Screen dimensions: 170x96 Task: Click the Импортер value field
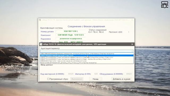click(x=95, y=74)
